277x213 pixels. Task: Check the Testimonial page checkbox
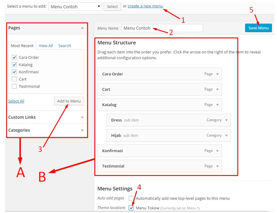(x=14, y=86)
